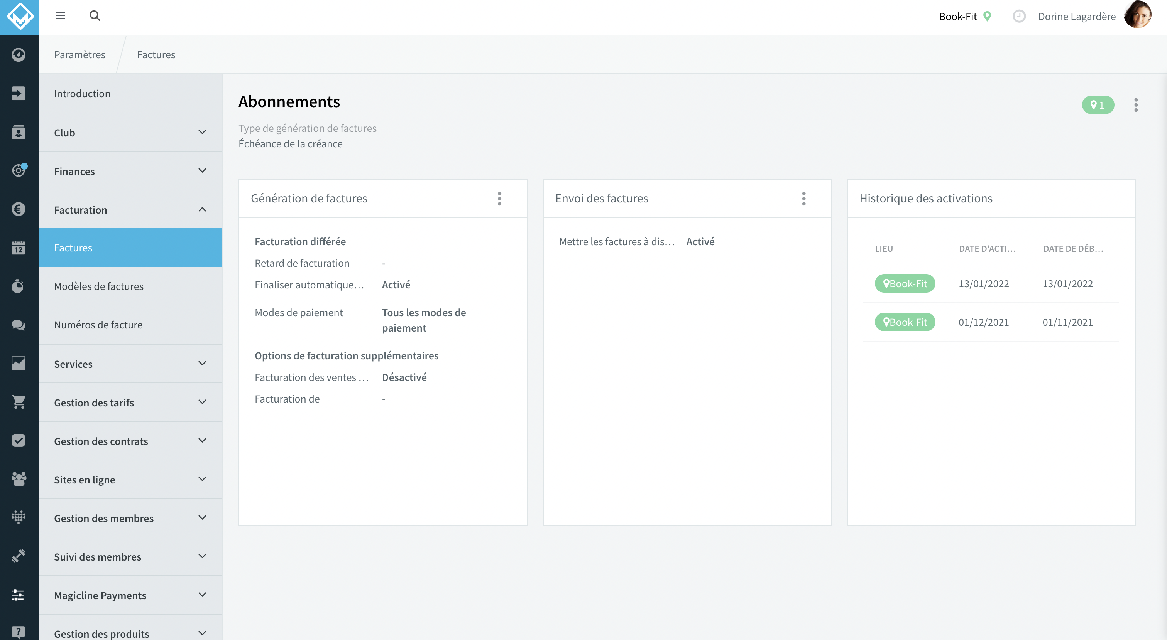Open the euro finances sidebar icon
1167x640 pixels.
(19, 209)
